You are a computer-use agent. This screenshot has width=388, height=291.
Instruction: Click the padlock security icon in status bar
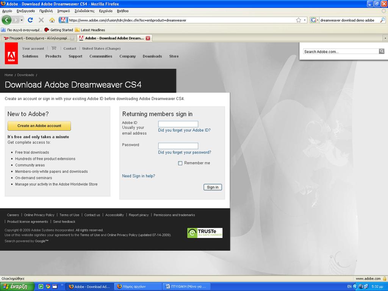[384, 278]
